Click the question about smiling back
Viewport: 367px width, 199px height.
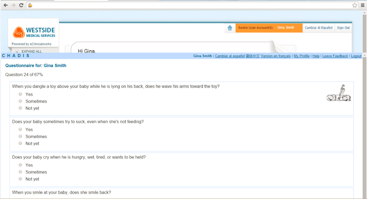tap(62, 192)
